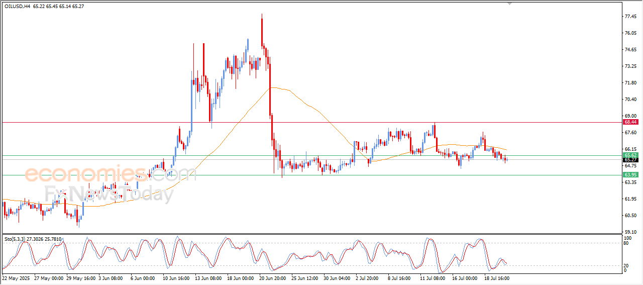
Task: Click the 20 Jun 20:00 time label
Action: coord(273,277)
